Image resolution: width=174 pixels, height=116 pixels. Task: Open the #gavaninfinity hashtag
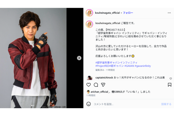pyautogui.click(x=143, y=66)
